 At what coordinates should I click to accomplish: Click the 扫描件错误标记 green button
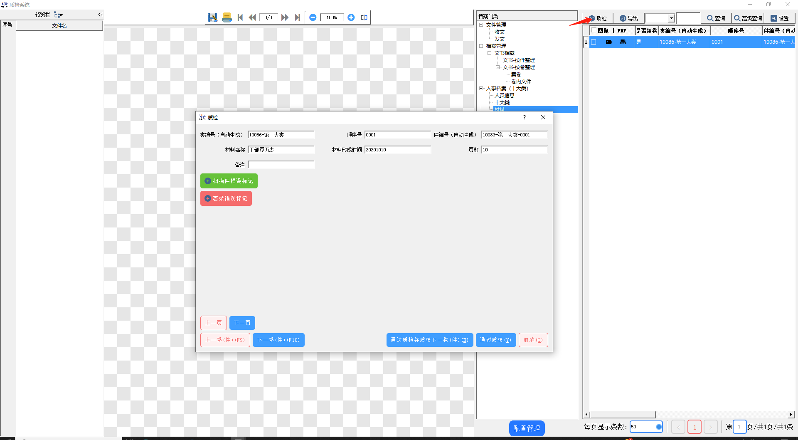[x=229, y=181]
